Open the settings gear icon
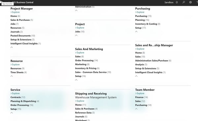 (x=190, y=2)
